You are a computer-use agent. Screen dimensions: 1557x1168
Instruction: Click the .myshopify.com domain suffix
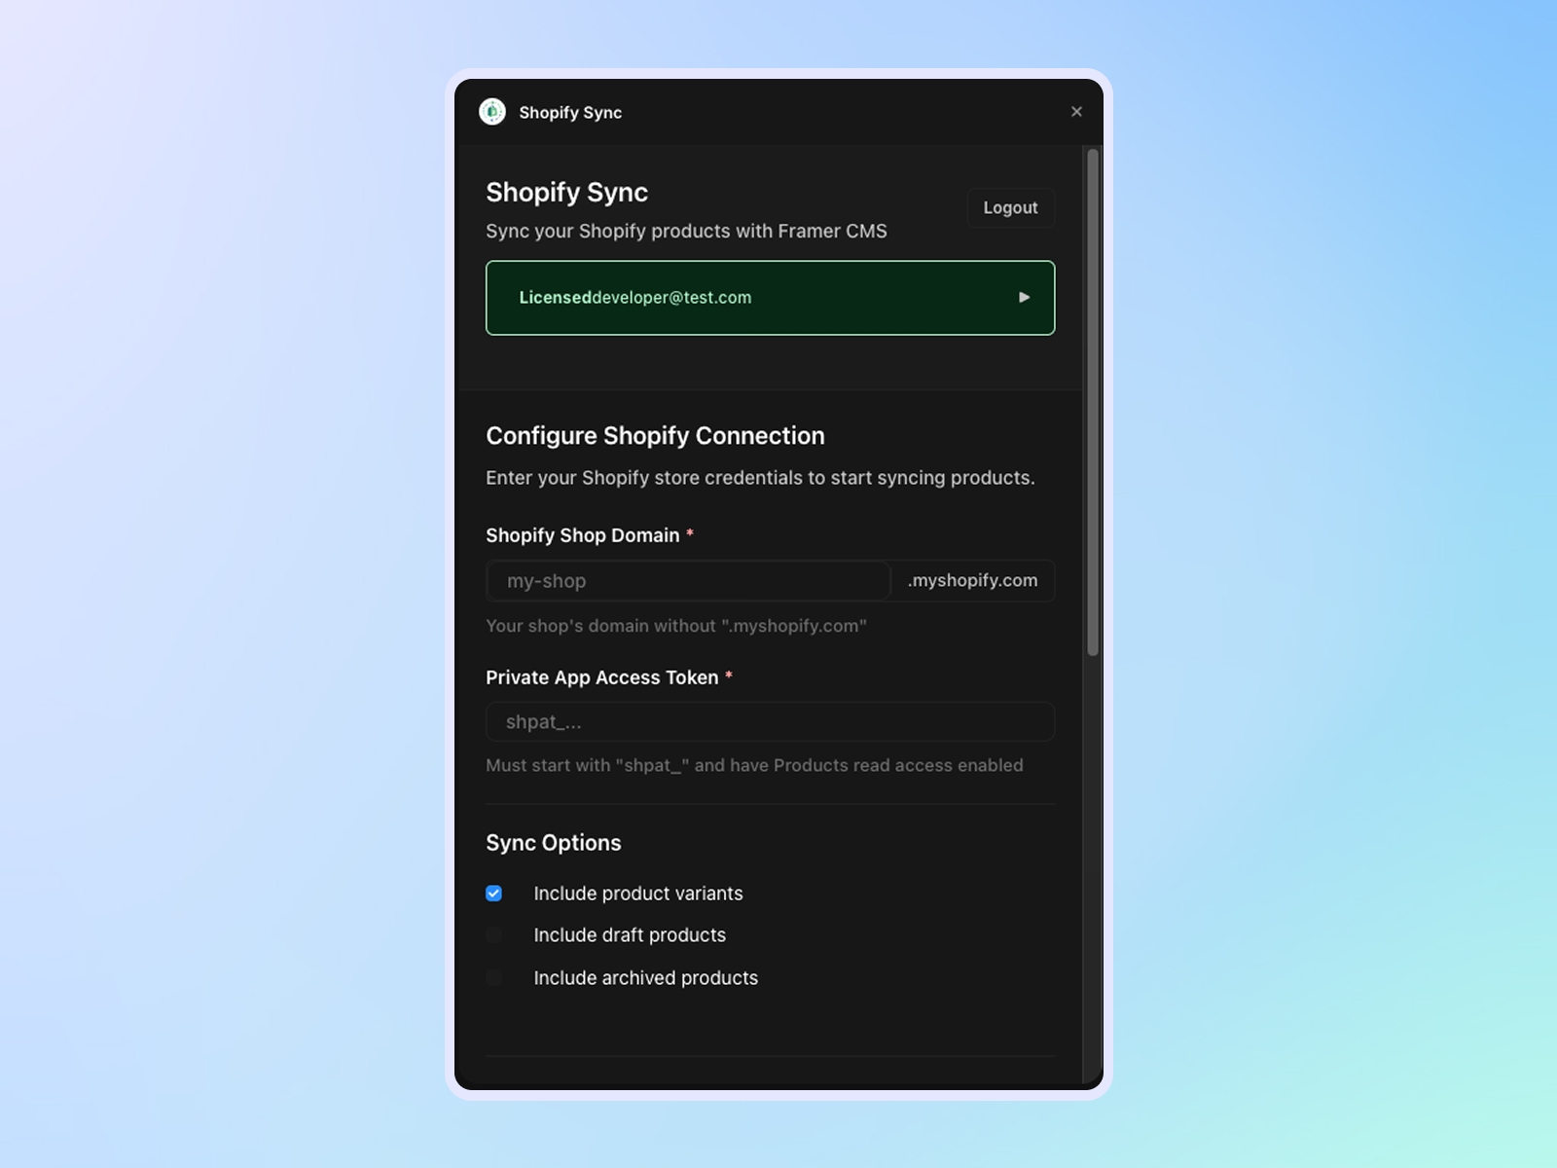tap(970, 580)
